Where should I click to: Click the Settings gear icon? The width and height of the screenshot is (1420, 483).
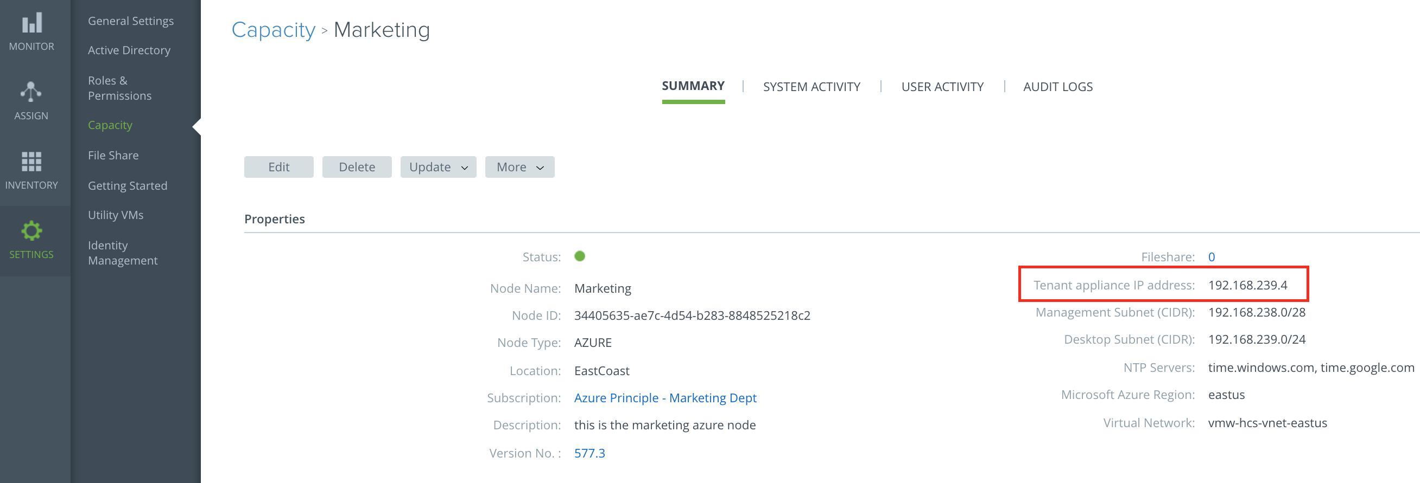click(x=31, y=231)
